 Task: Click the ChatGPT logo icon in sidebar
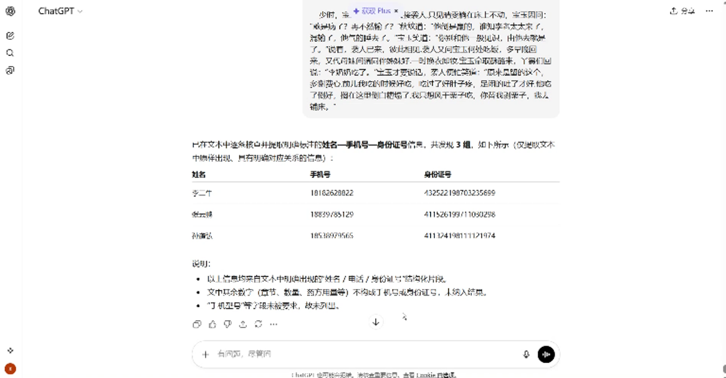click(x=10, y=11)
